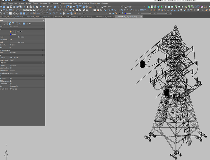Open the Файл menu
Image resolution: width=210 pixels, height=160 pixels.
(4, 3)
